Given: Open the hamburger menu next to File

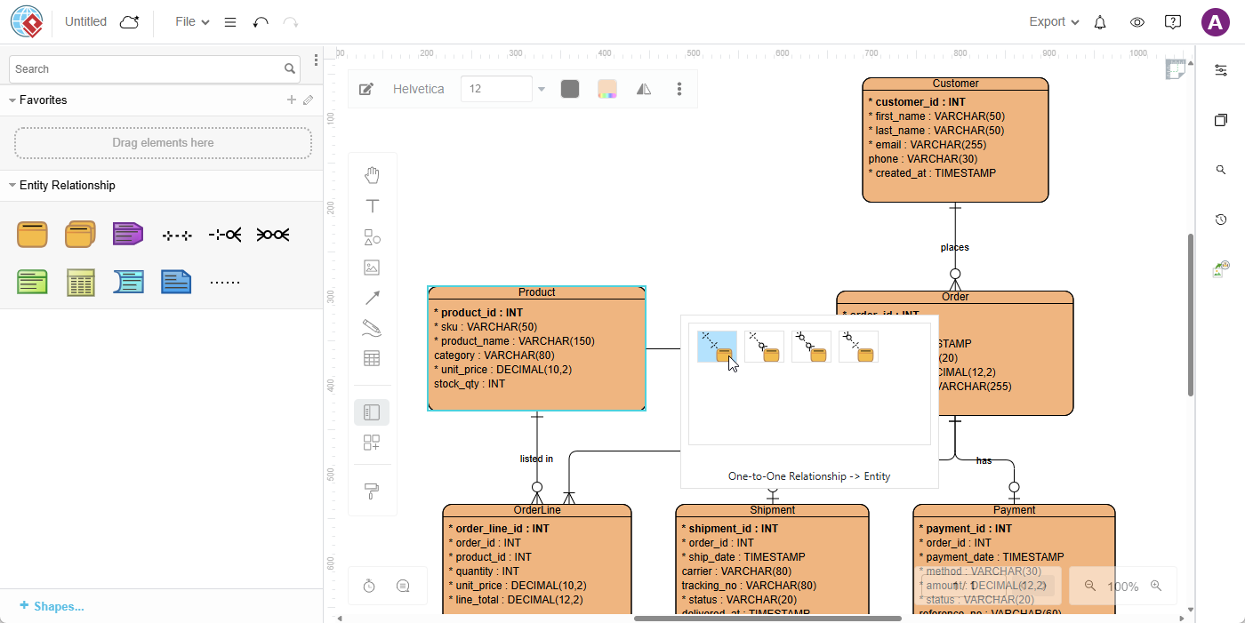Looking at the screenshot, I should 230,22.
